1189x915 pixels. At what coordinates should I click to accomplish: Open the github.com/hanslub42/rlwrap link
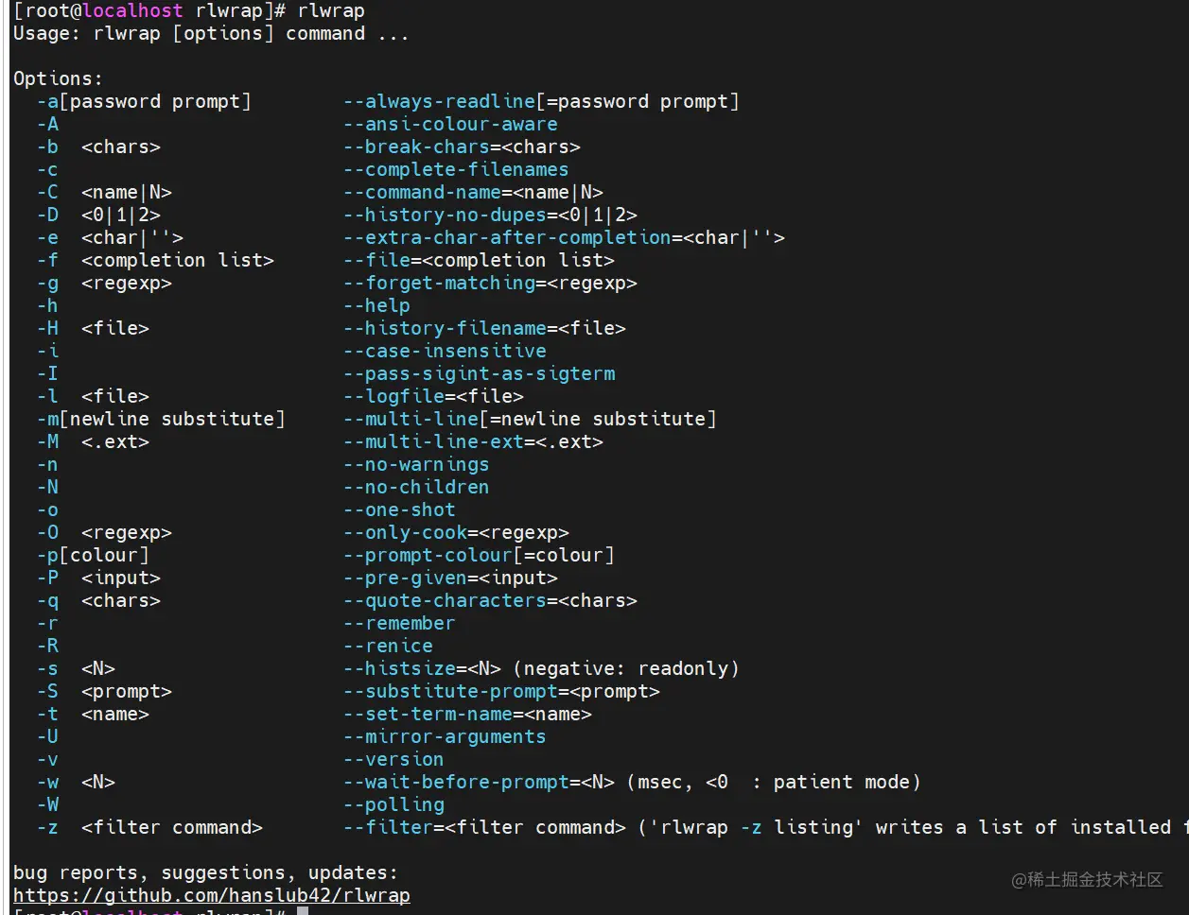pos(212,895)
